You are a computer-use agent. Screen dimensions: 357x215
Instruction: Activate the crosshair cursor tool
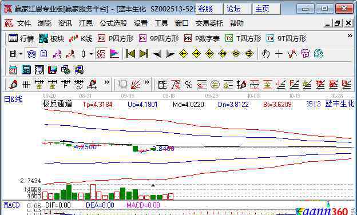pyautogui.click(x=279, y=54)
